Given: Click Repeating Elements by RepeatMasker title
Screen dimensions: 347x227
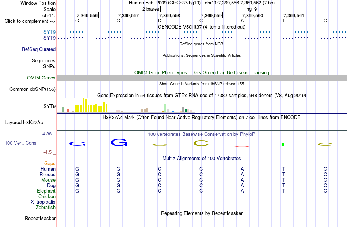Looking at the screenshot, I should coord(202,213).
